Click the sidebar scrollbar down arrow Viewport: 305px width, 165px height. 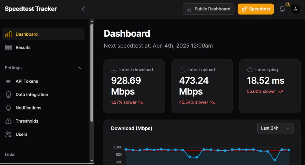tap(92, 161)
